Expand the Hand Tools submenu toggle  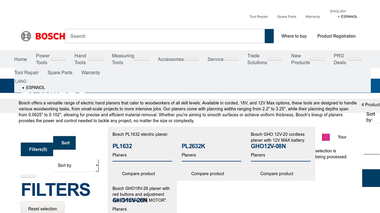tap(95, 59)
